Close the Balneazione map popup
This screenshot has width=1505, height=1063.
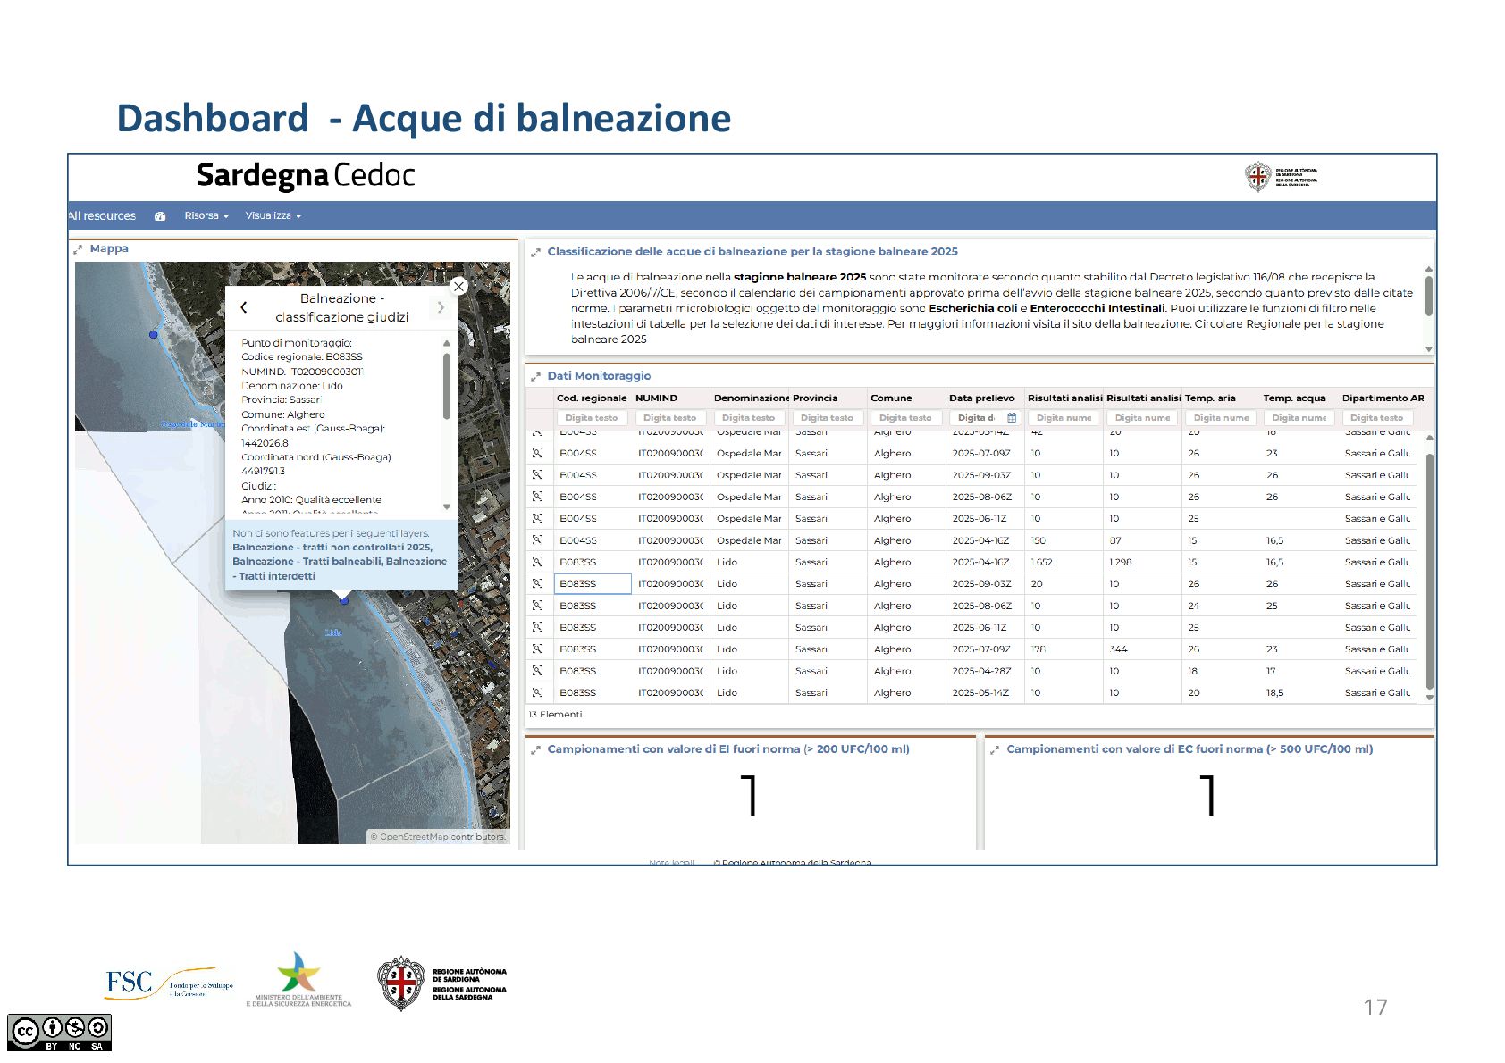pos(458,286)
